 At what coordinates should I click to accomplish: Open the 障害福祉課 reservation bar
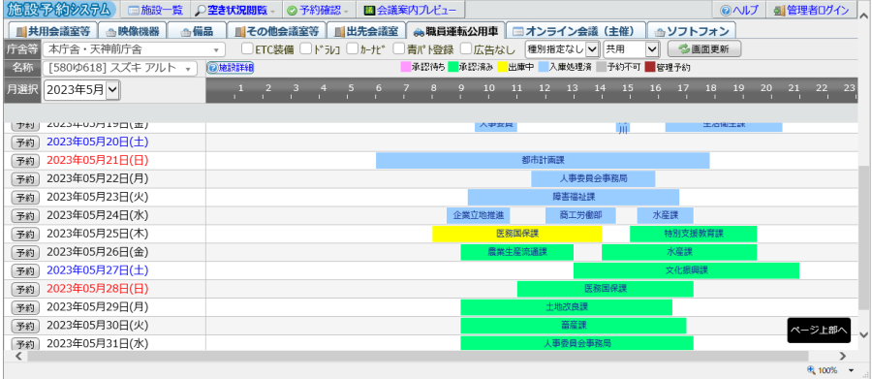point(574,197)
